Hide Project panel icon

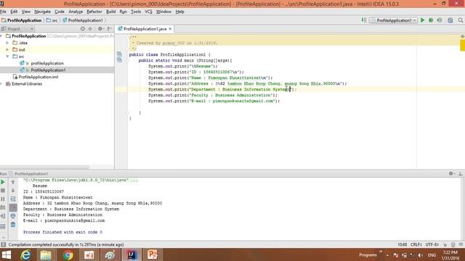pyautogui.click(x=110, y=29)
